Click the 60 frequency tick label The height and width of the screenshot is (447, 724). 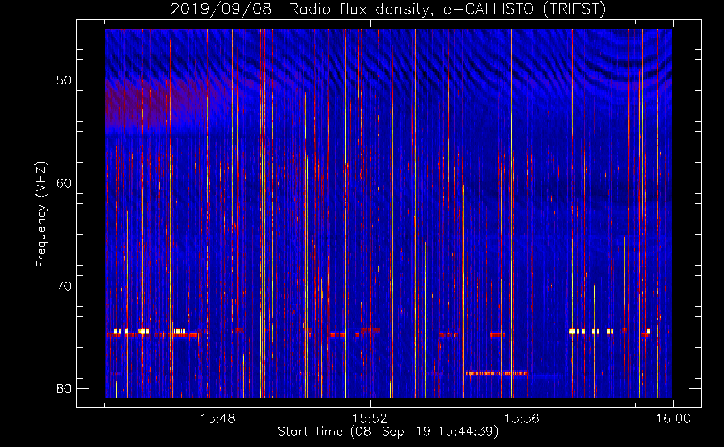(x=64, y=183)
